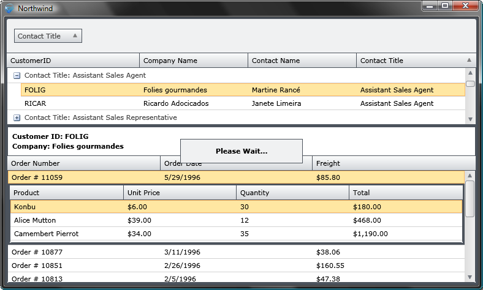Select Order # 10851 row
This screenshot has width=483, height=290.
click(236, 266)
